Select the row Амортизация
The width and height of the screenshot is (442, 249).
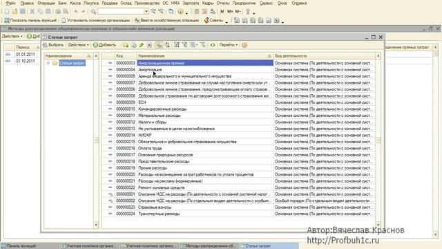238,70
